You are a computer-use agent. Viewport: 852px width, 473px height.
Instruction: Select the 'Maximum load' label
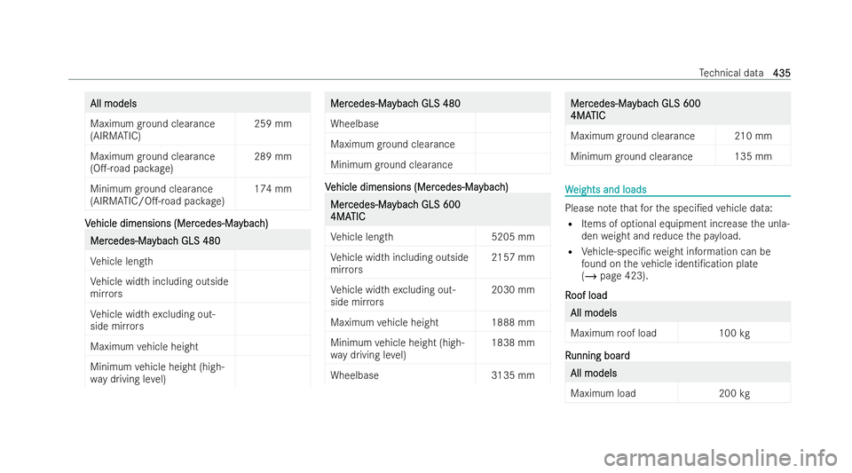click(x=603, y=394)
